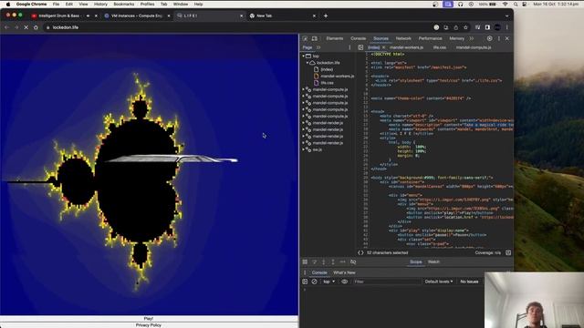Open life.css in the navigator tree
Viewport: 584px width, 328px height.
click(327, 83)
